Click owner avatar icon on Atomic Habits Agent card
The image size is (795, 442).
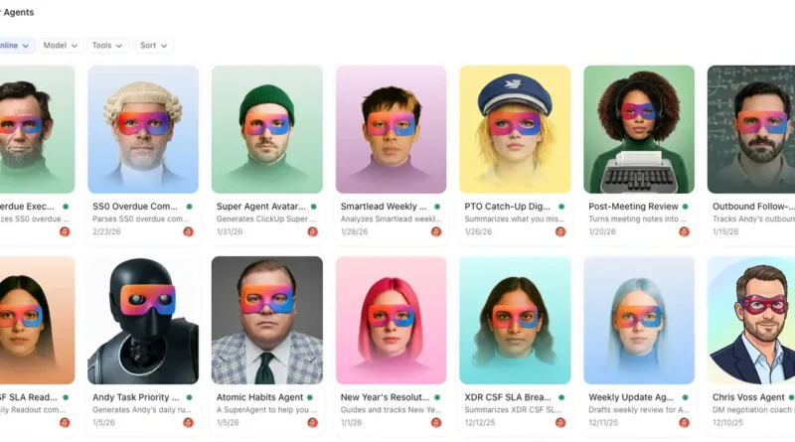(x=312, y=422)
